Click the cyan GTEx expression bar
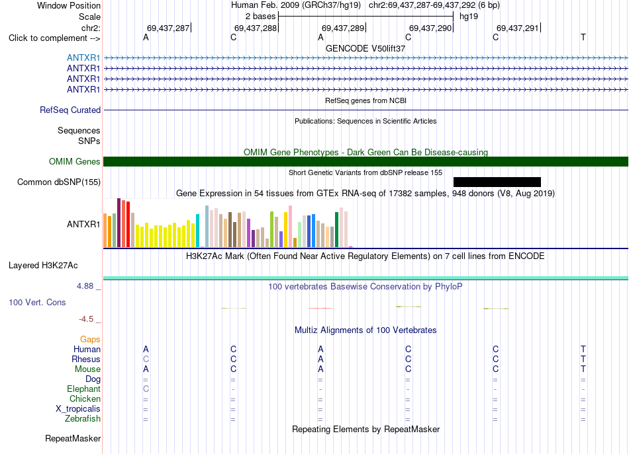The image size is (629, 454). click(x=197, y=231)
